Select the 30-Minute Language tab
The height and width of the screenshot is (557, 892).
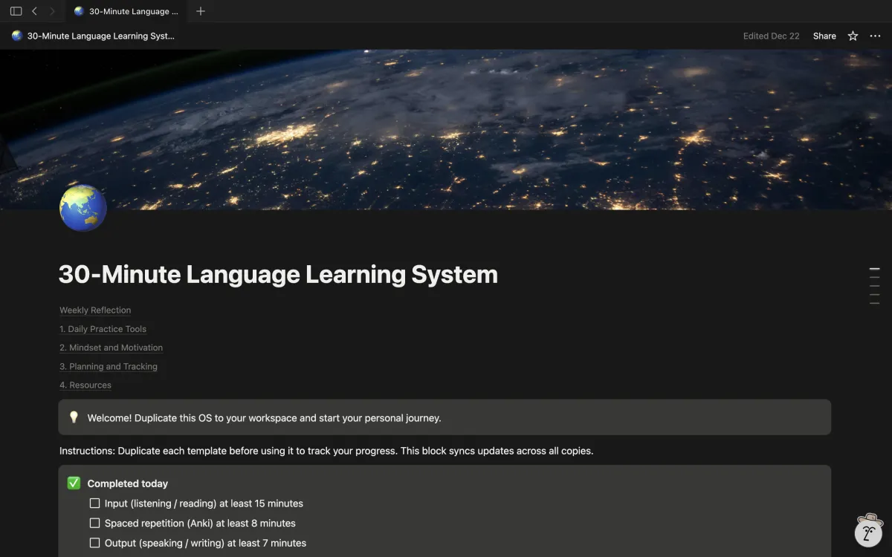click(x=126, y=11)
